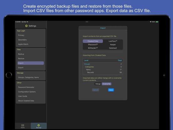Viewport: 173px width, 130px height.
Task: Click the Other section header
Action: click(19, 83)
